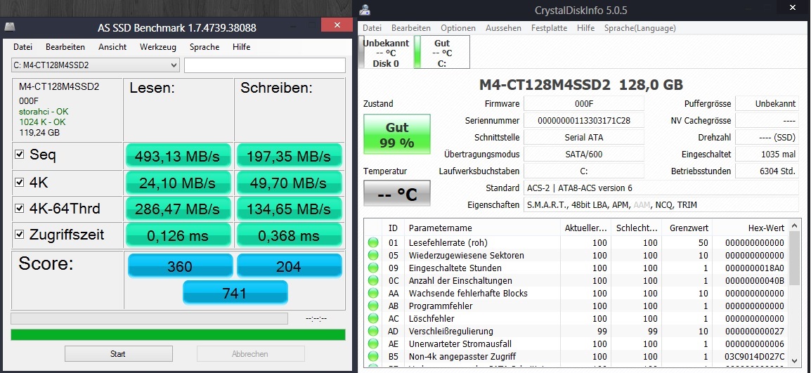Open Optionen menu in CrystalDiskInfo

(x=458, y=28)
